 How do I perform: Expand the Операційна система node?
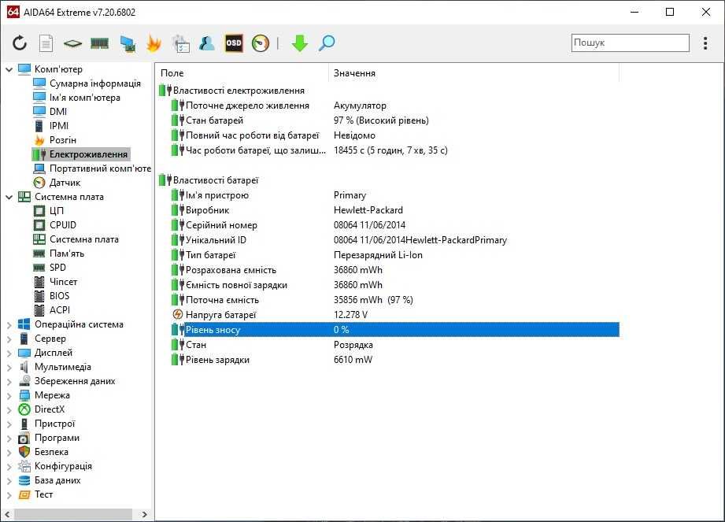(x=9, y=324)
